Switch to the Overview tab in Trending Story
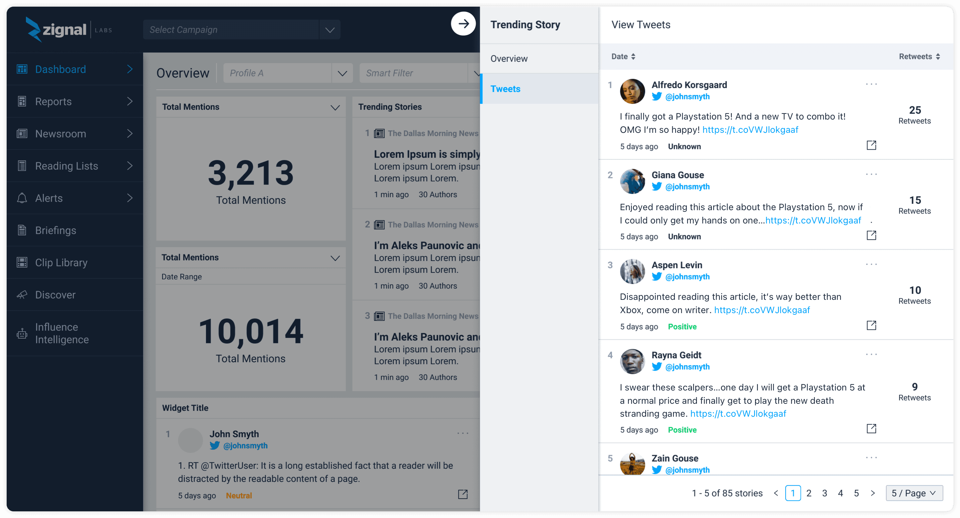Image resolution: width=960 pixels, height=518 pixels. point(509,58)
